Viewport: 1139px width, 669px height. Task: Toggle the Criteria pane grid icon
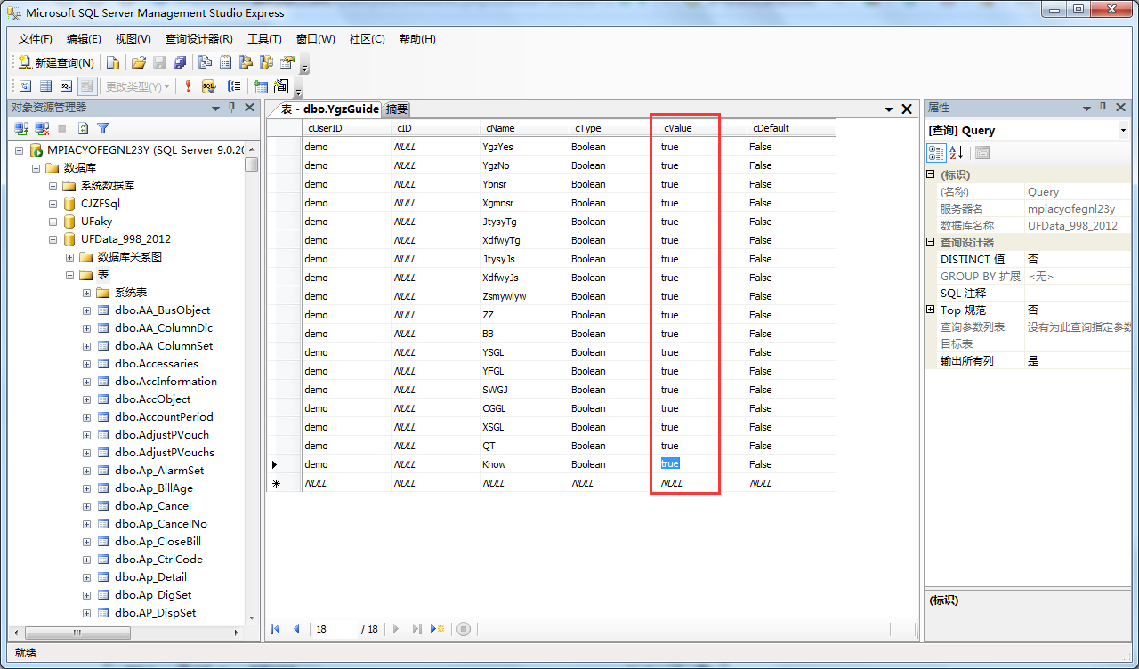[45, 86]
